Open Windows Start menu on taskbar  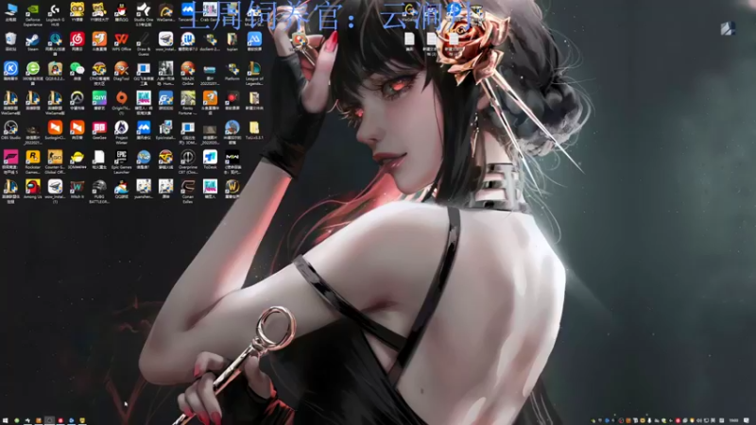(x=6, y=420)
